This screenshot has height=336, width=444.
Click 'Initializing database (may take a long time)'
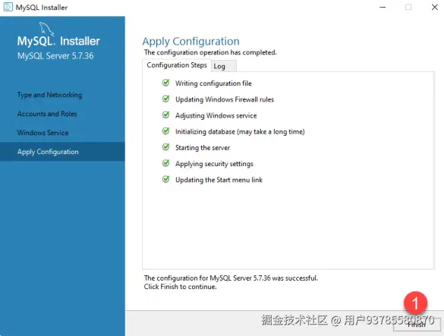240,132
